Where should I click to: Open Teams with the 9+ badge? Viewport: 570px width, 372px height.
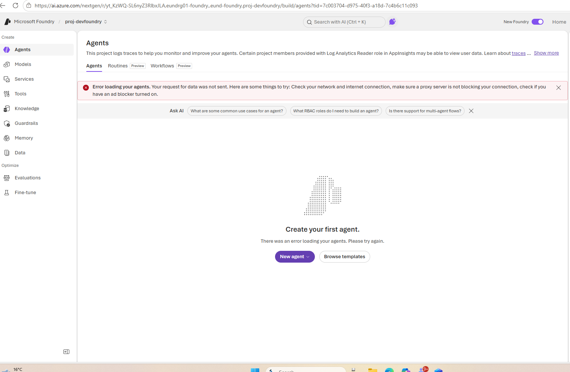424,369
